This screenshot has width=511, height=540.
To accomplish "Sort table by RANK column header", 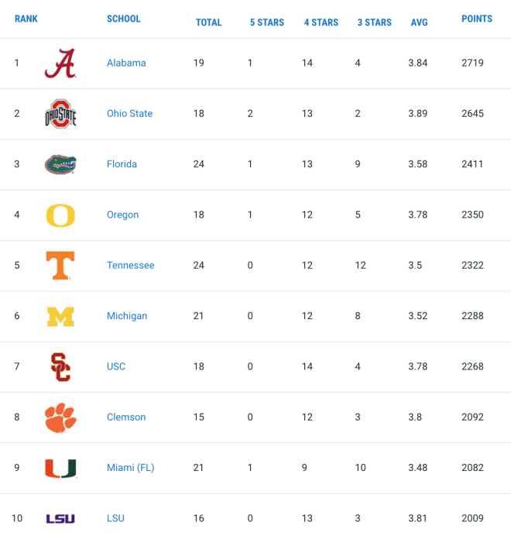I will coord(26,19).
